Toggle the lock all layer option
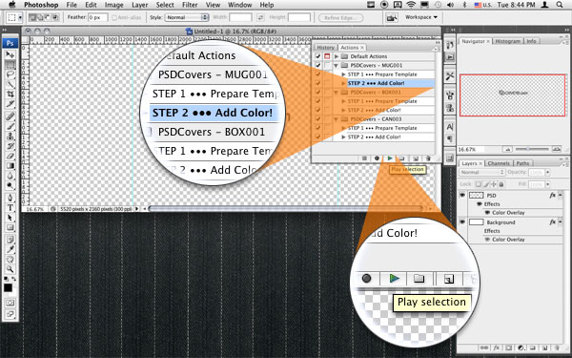Image resolution: width=572 pixels, height=358 pixels. (x=501, y=184)
